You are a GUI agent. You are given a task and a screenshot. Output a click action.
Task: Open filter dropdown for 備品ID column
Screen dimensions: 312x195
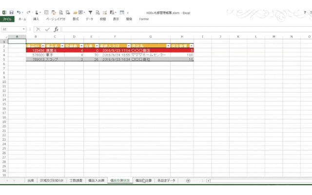pos(43,45)
